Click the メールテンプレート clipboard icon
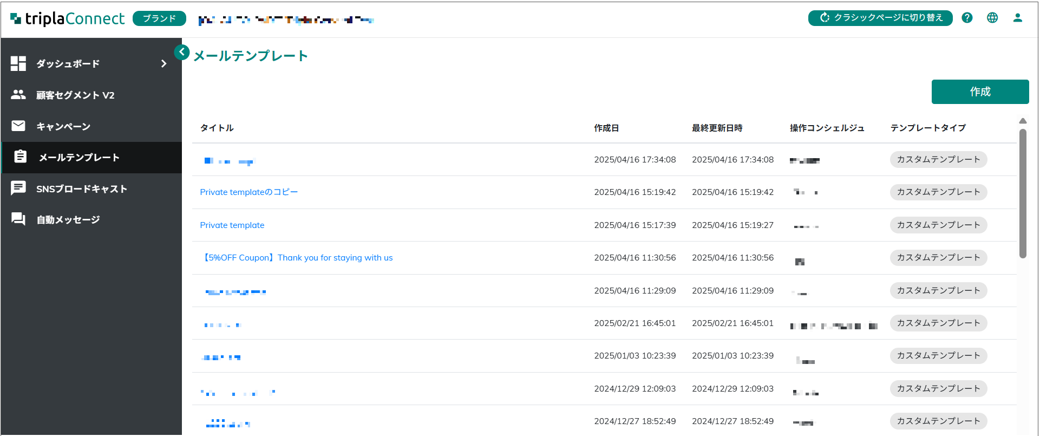Image resolution: width=1040 pixels, height=436 pixels. [x=20, y=157]
